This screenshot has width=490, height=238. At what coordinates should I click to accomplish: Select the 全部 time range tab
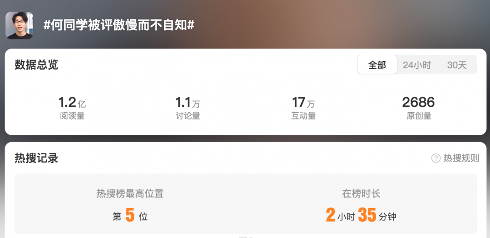click(x=377, y=65)
